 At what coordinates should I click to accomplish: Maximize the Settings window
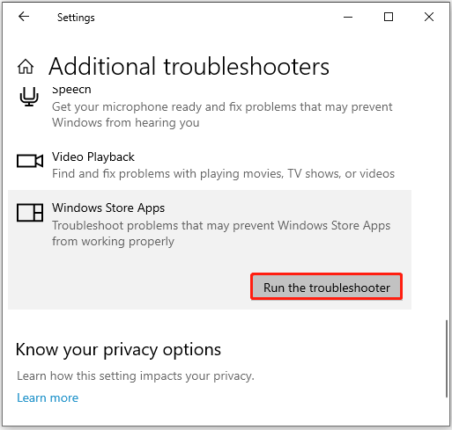tap(389, 17)
